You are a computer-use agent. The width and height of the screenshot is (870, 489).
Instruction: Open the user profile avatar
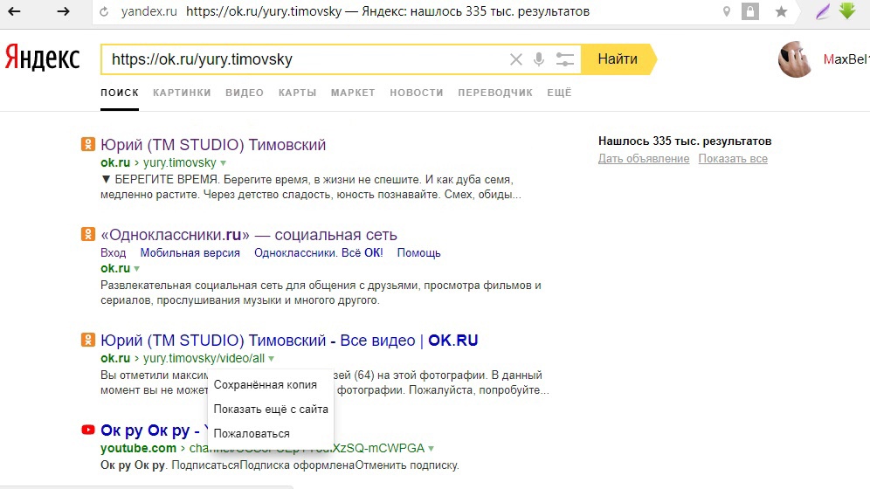(795, 59)
